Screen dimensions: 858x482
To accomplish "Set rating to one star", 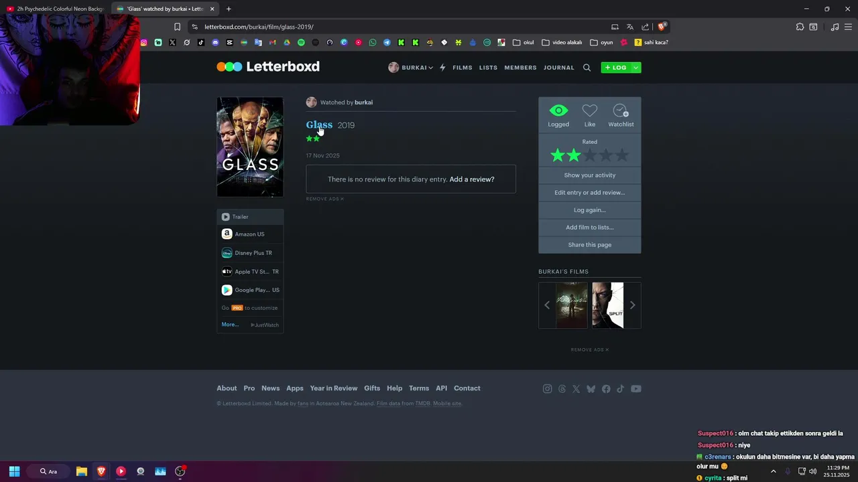I will 558,155.
